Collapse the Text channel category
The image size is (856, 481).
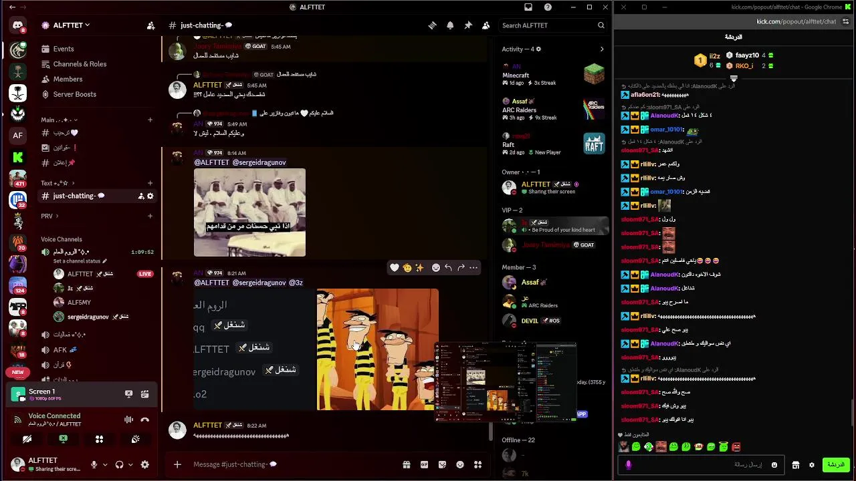point(58,182)
